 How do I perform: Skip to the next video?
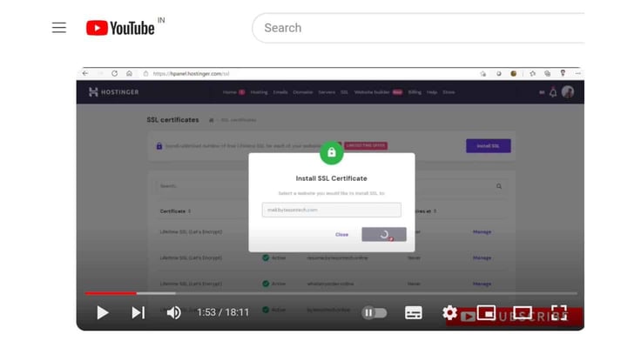pos(138,313)
